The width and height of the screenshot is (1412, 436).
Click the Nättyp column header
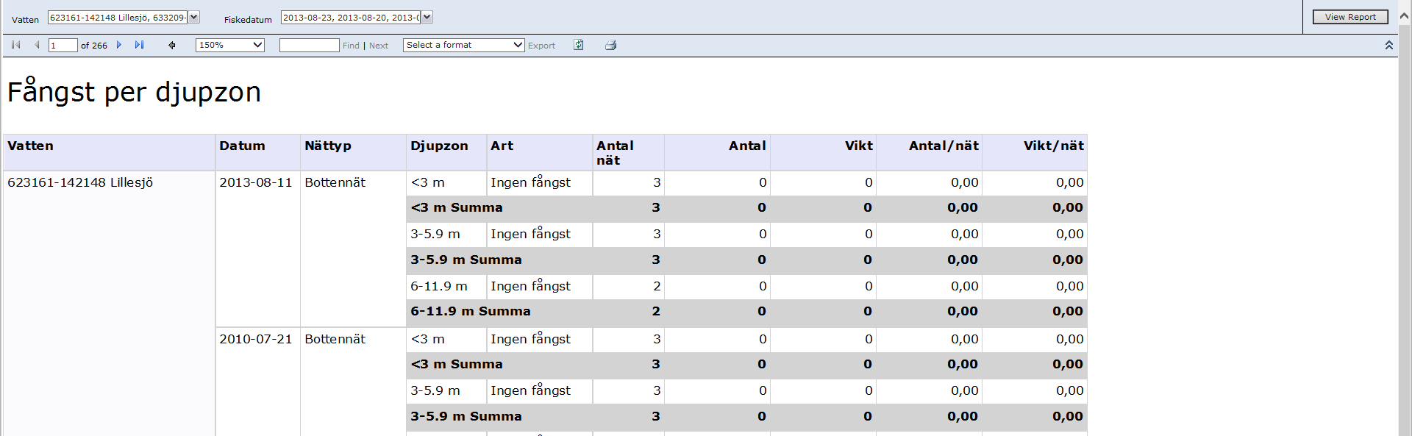coord(354,153)
